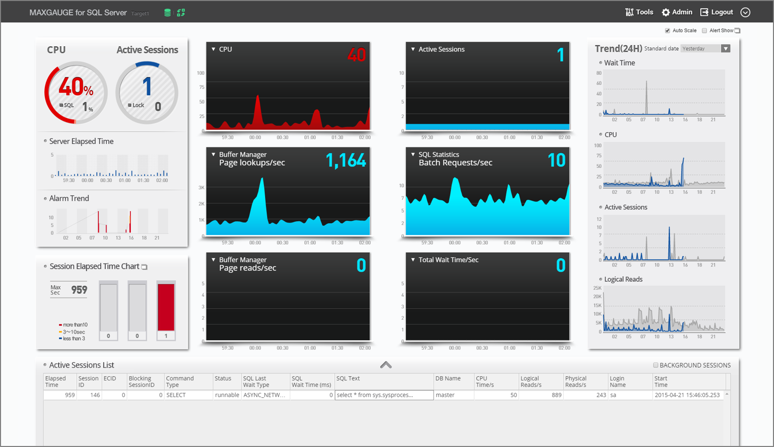Click the session ID cell 146
The image size is (774, 447).
(89, 395)
